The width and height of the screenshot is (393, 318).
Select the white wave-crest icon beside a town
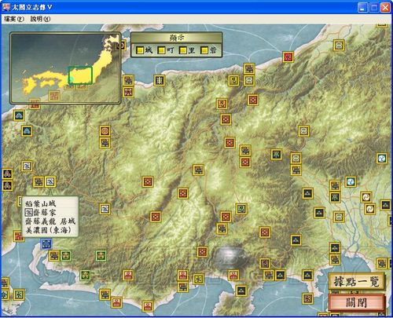[50, 181]
